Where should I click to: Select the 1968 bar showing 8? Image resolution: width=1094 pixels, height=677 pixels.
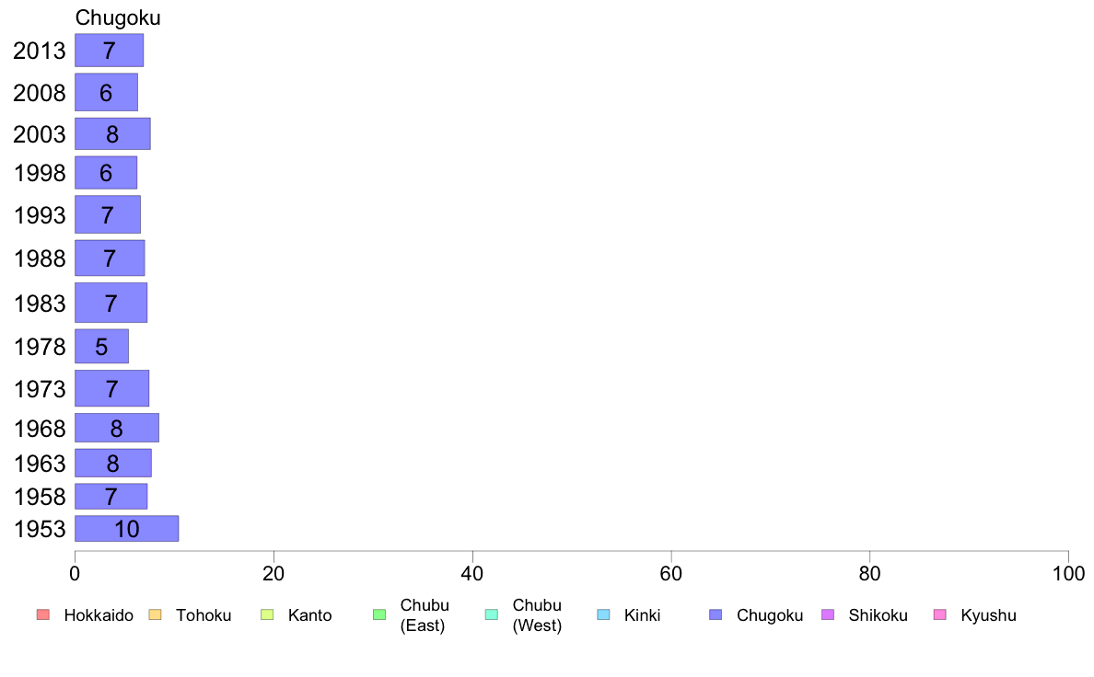tap(117, 428)
